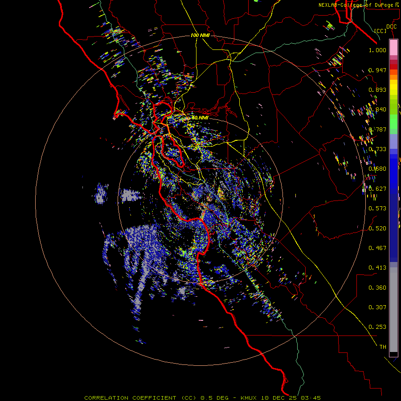Click the 0.893 scale value
The height and width of the screenshot is (401, 401).
pyautogui.click(x=377, y=90)
